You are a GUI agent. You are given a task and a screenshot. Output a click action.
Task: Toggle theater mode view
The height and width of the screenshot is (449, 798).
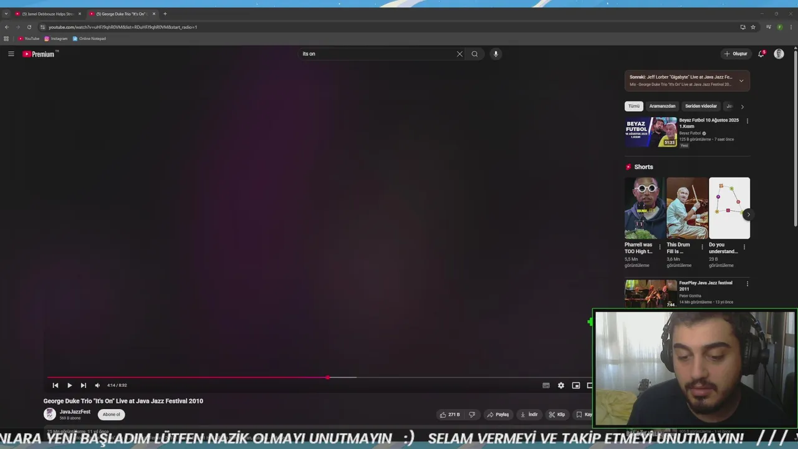[x=589, y=385]
